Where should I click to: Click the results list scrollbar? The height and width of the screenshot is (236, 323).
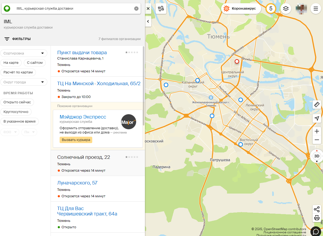(x=144, y=85)
